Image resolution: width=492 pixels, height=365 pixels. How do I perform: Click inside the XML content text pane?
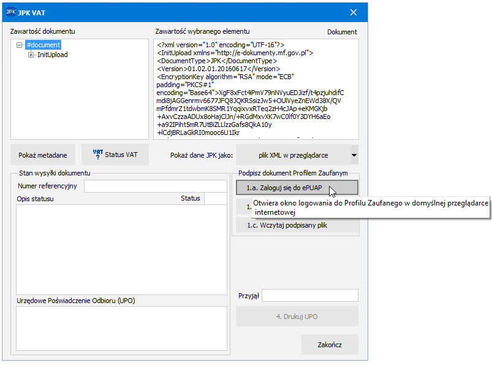click(256, 89)
